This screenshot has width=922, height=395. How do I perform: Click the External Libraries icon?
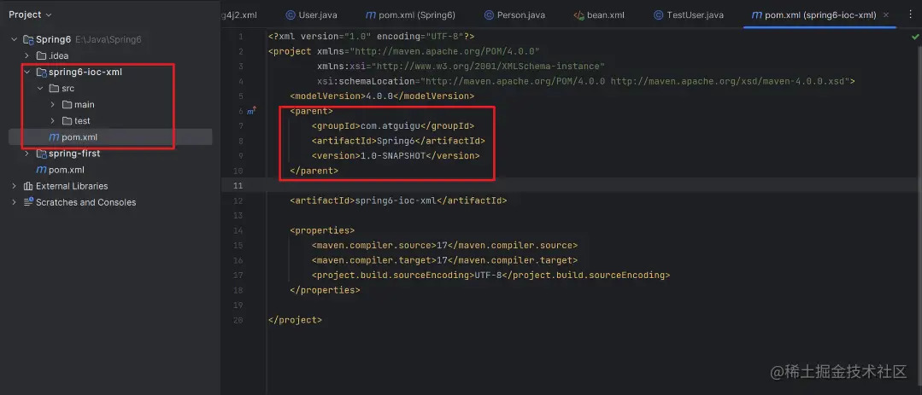(x=27, y=186)
